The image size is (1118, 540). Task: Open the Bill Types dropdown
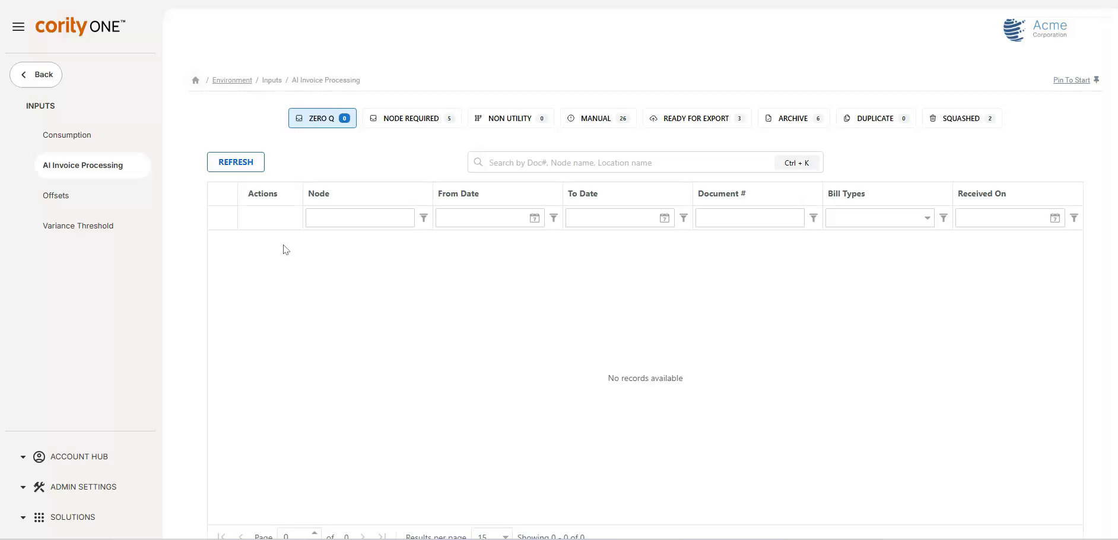tap(927, 218)
